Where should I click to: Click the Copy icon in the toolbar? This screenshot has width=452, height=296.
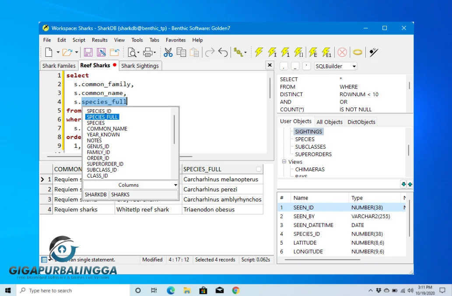tap(181, 52)
